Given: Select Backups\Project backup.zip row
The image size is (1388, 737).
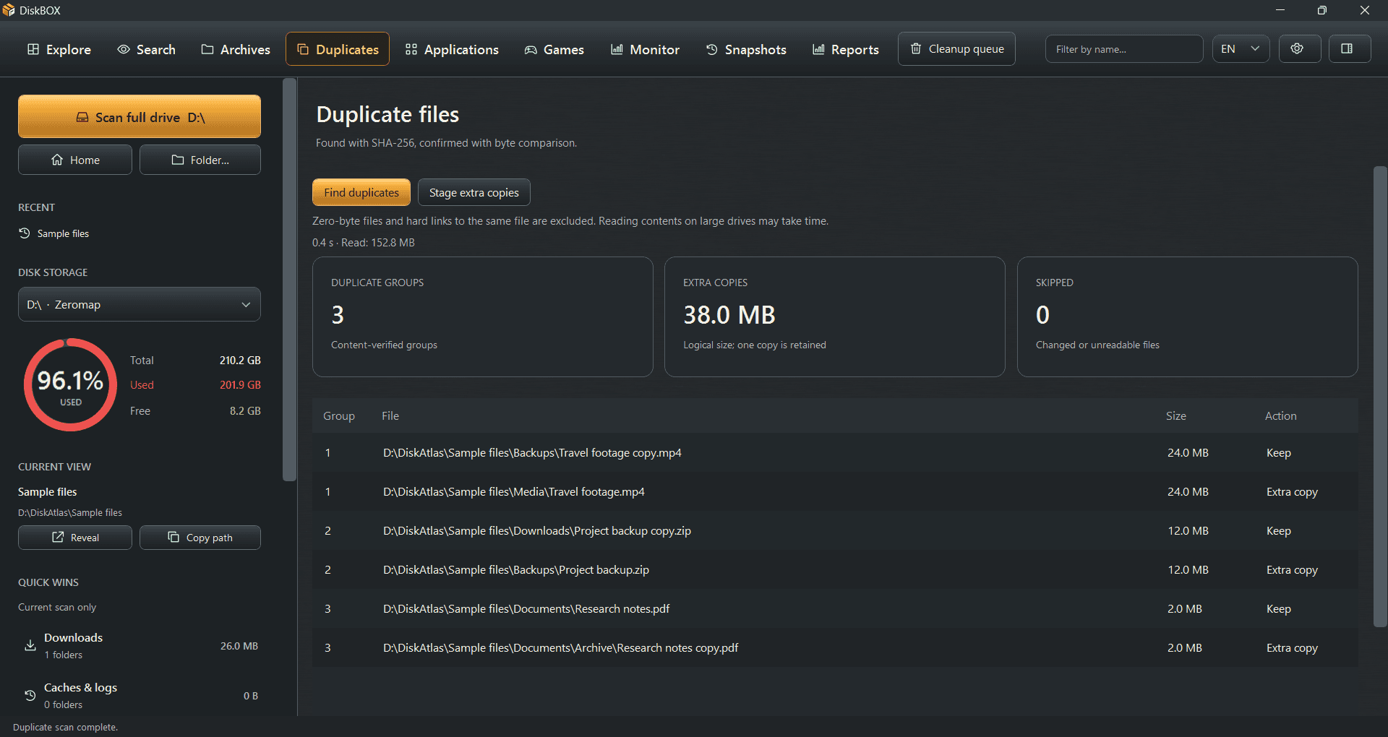Looking at the screenshot, I should pos(835,570).
